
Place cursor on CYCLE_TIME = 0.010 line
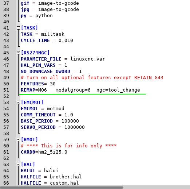[47, 40]
